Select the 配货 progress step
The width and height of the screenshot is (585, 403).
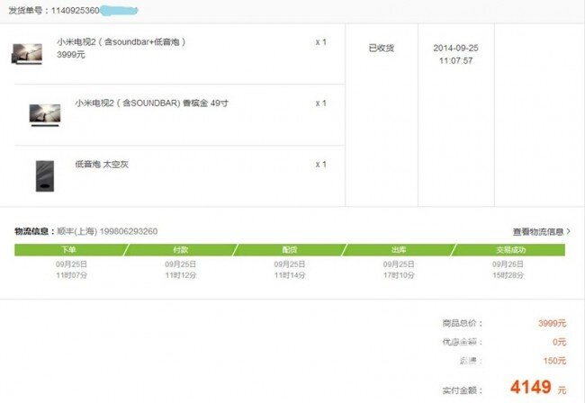coord(290,250)
